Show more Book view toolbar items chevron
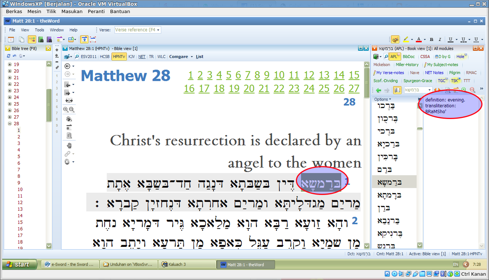Screen dimensions: 489x280 pos(481,89)
